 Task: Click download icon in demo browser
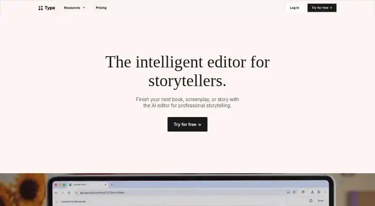(312, 192)
